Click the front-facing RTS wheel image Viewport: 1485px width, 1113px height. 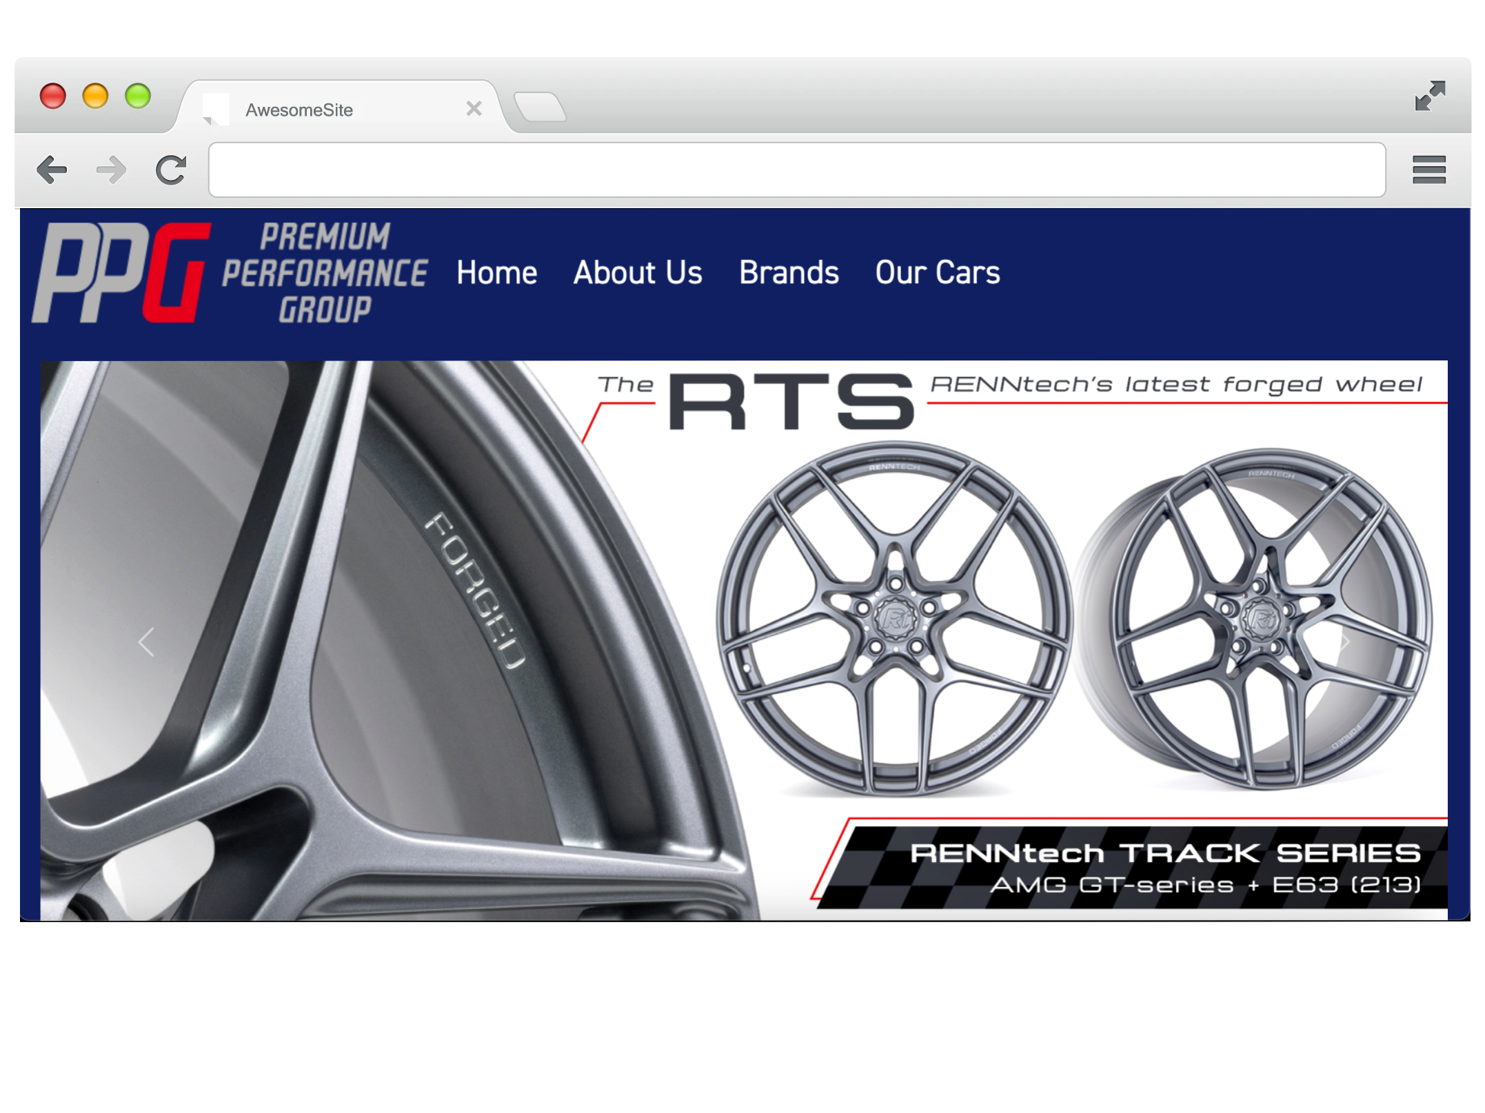coord(895,619)
